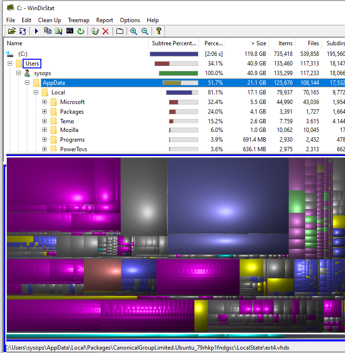Select the (C:) root drive row

point(174,54)
